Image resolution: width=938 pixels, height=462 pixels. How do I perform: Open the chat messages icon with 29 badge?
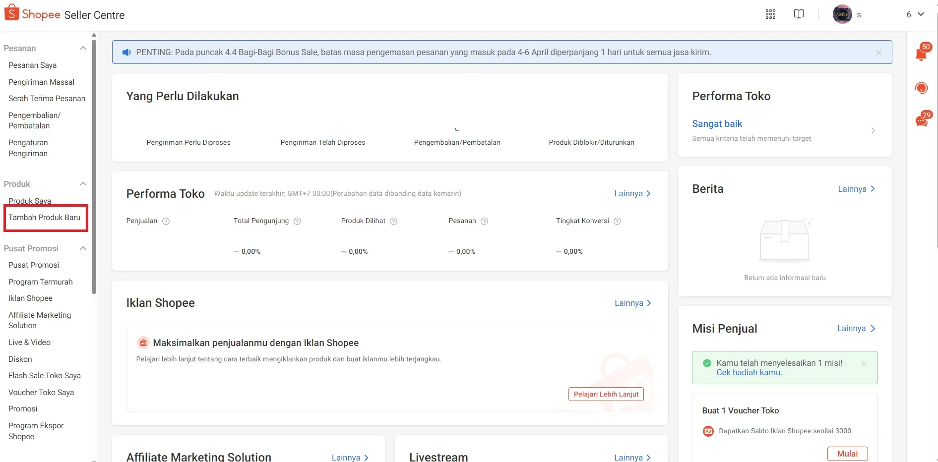[x=922, y=120]
